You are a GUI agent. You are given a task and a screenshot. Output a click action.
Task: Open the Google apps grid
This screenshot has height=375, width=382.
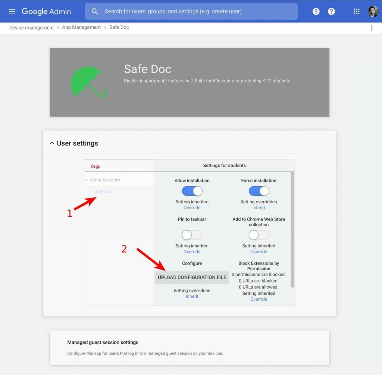click(x=356, y=12)
